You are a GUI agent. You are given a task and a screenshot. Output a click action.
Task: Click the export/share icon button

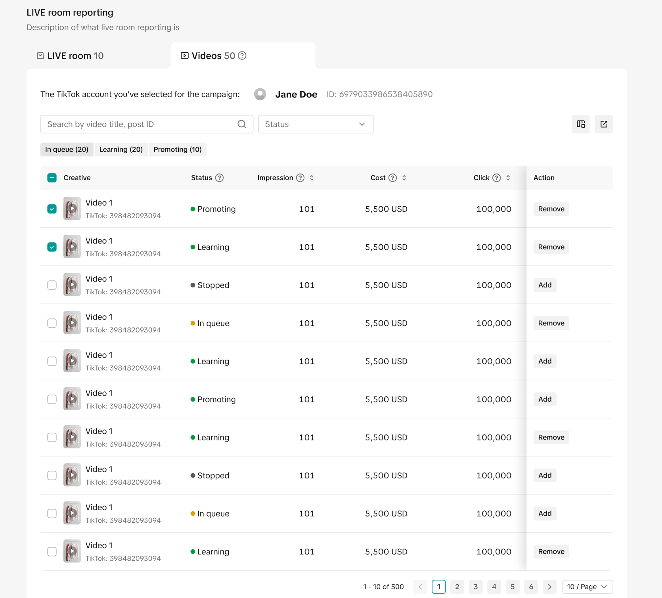[604, 124]
